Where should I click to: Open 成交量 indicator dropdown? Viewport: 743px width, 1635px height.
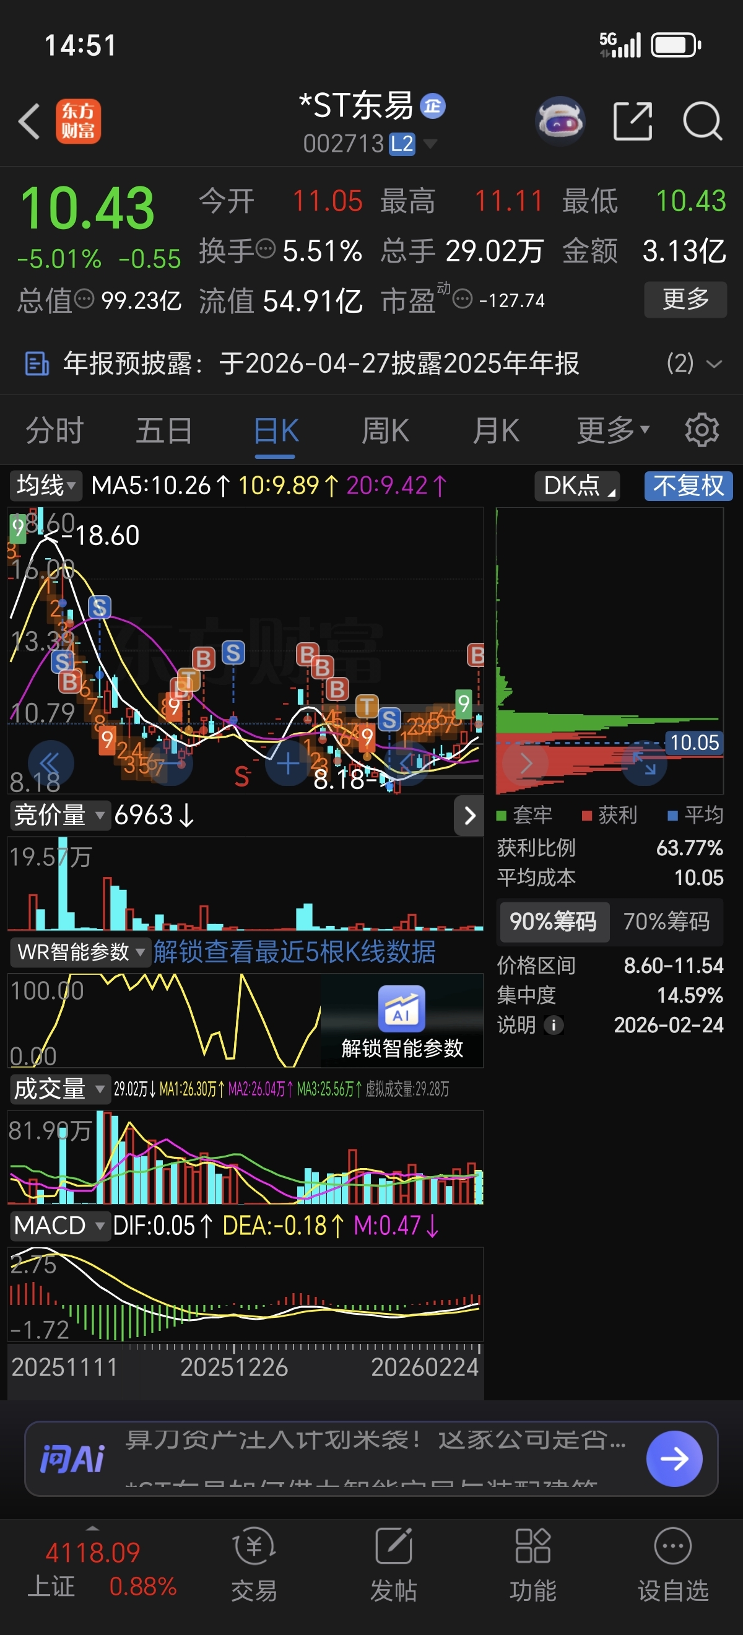coord(59,1089)
